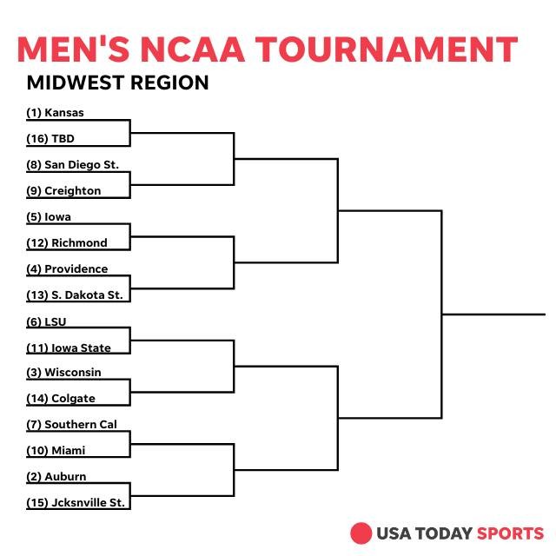Click the USA TODAY SPORTS wordmark

point(460,533)
